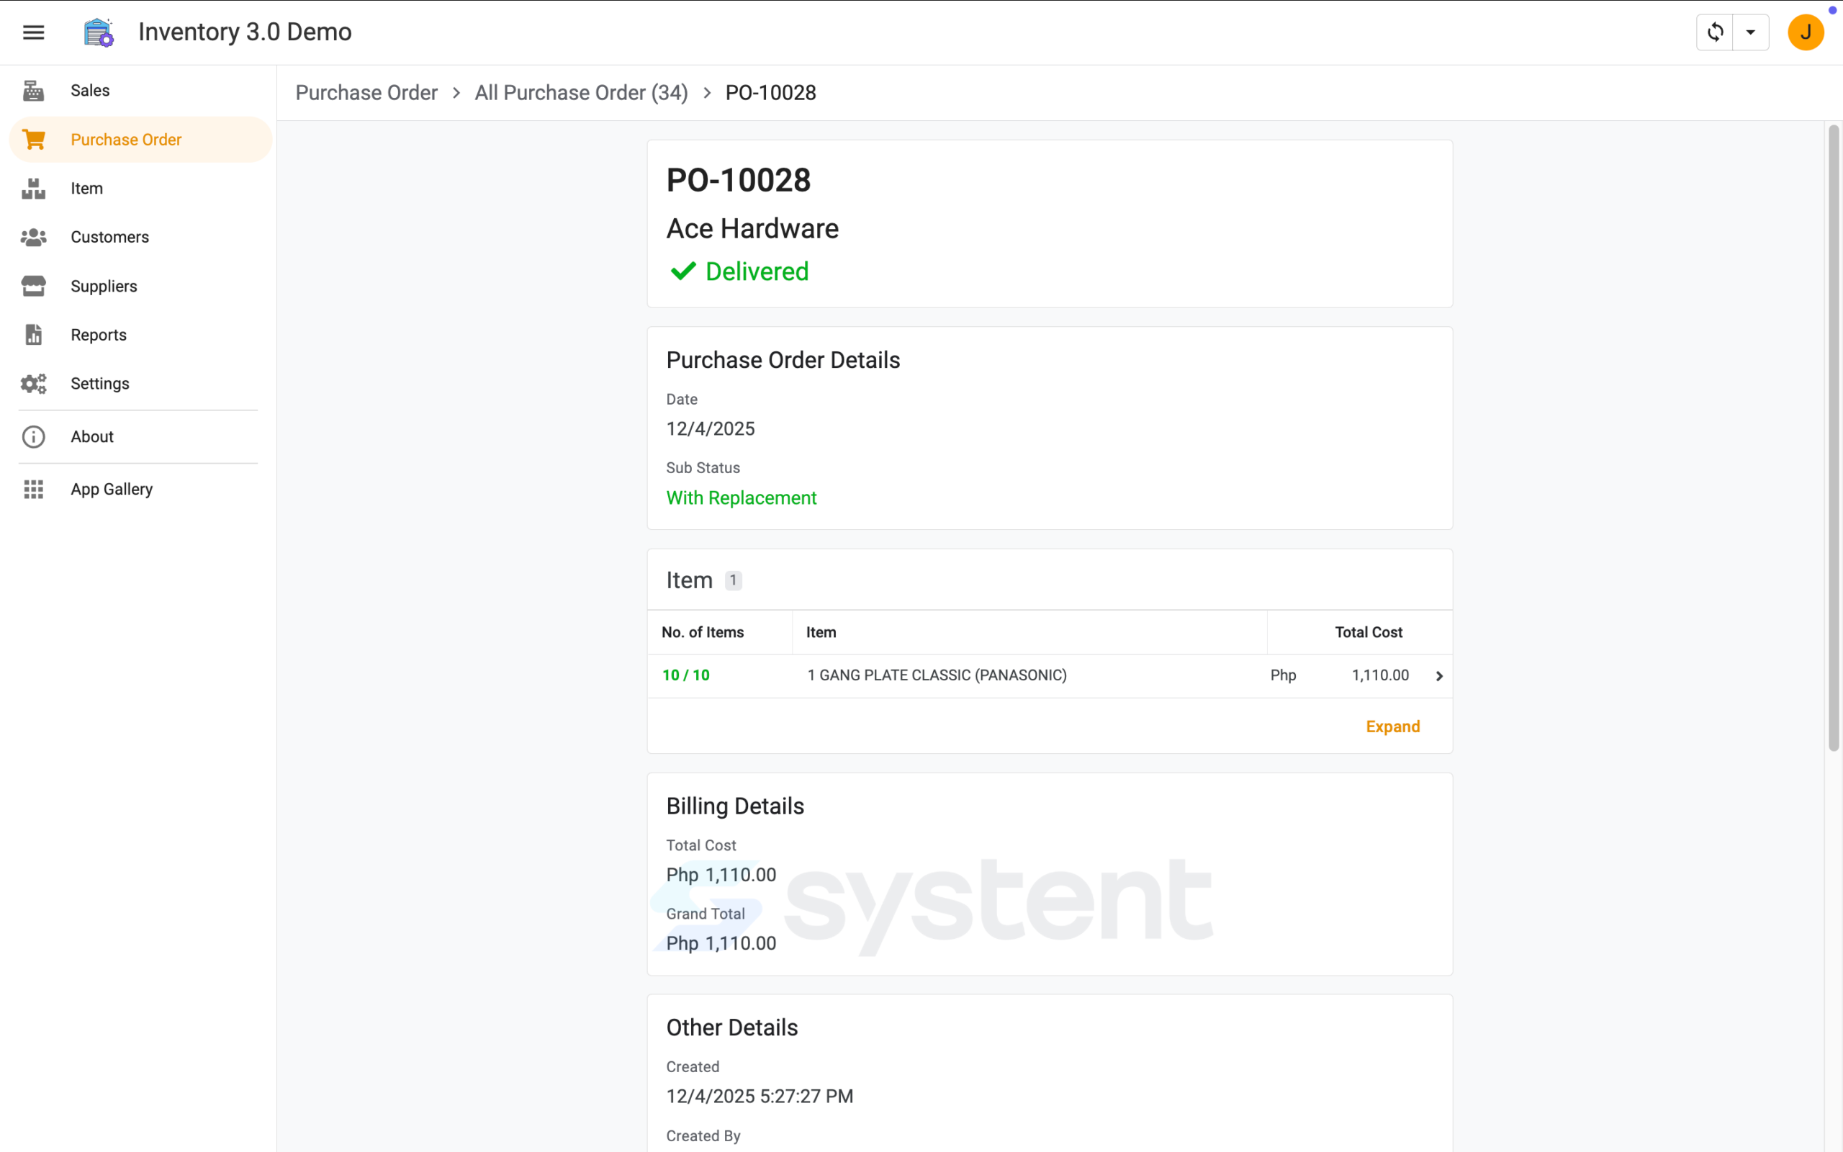Click the Ace Hardware supplier name

tap(752, 228)
